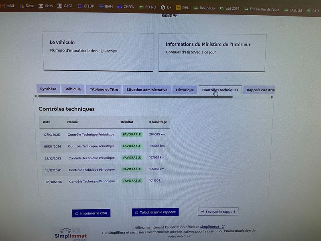
Task: Select the 15/12/2020 date cell
Action: (53, 170)
